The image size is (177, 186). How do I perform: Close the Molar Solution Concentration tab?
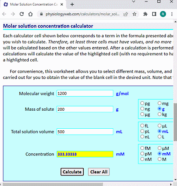click(62, 4)
